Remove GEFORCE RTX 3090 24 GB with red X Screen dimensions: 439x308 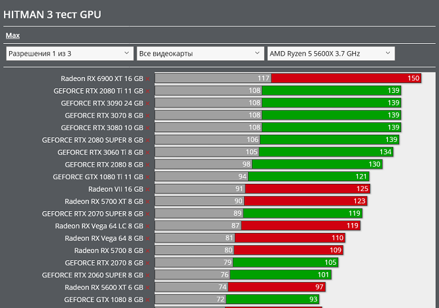pos(148,103)
